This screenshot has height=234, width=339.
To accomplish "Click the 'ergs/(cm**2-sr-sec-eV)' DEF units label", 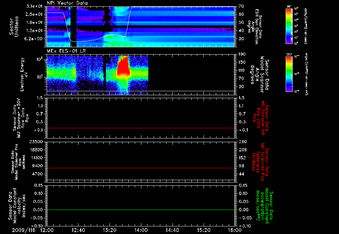I will [306, 74].
